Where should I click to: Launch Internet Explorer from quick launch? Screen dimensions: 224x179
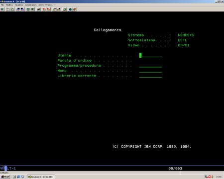18,177
